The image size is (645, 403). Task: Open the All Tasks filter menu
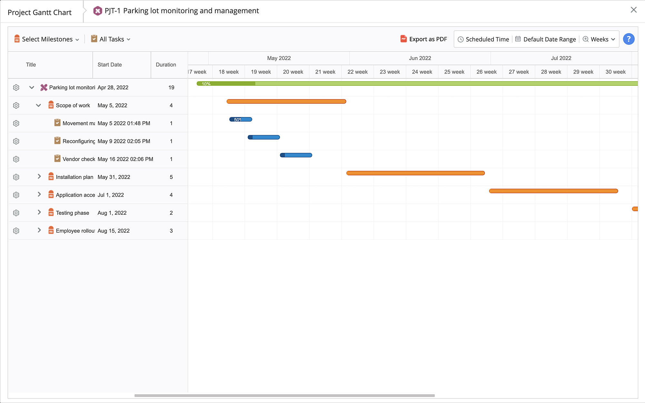[111, 39]
